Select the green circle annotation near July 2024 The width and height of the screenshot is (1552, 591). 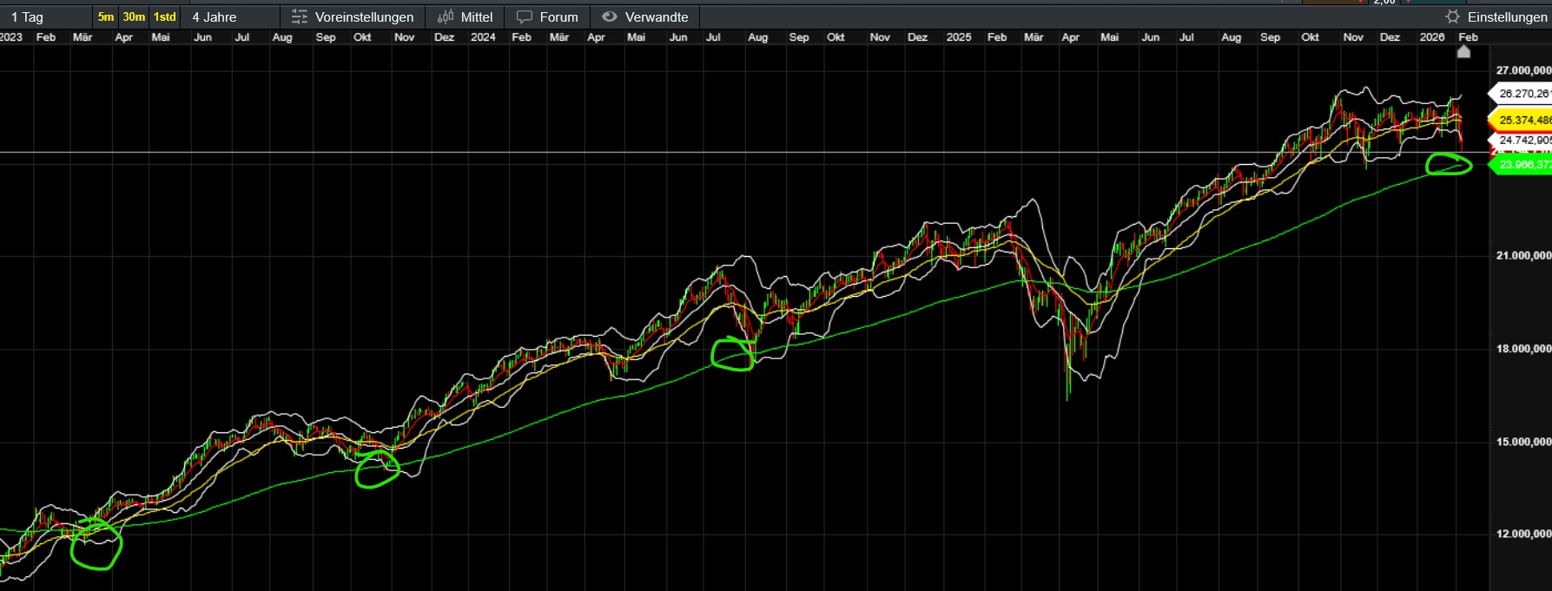click(732, 355)
